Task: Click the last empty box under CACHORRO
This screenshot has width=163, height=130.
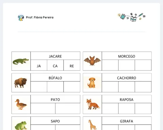Action: pyautogui.click(x=143, y=87)
